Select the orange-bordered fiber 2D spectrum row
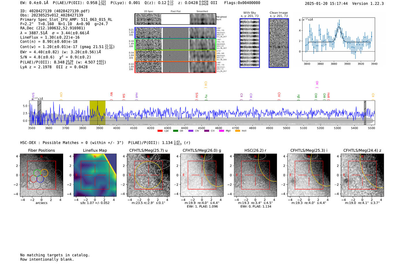This screenshot has width=404, height=275. click(175, 56)
